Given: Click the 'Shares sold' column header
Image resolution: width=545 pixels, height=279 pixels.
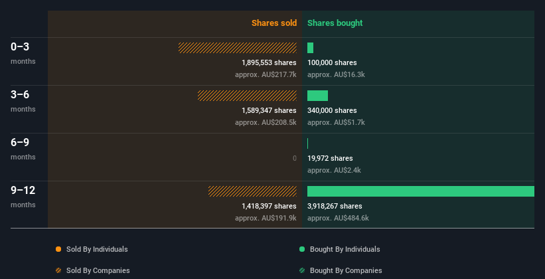Looking at the screenshot, I should pyautogui.click(x=274, y=23).
